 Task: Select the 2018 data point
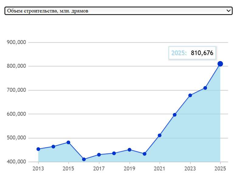114,153
